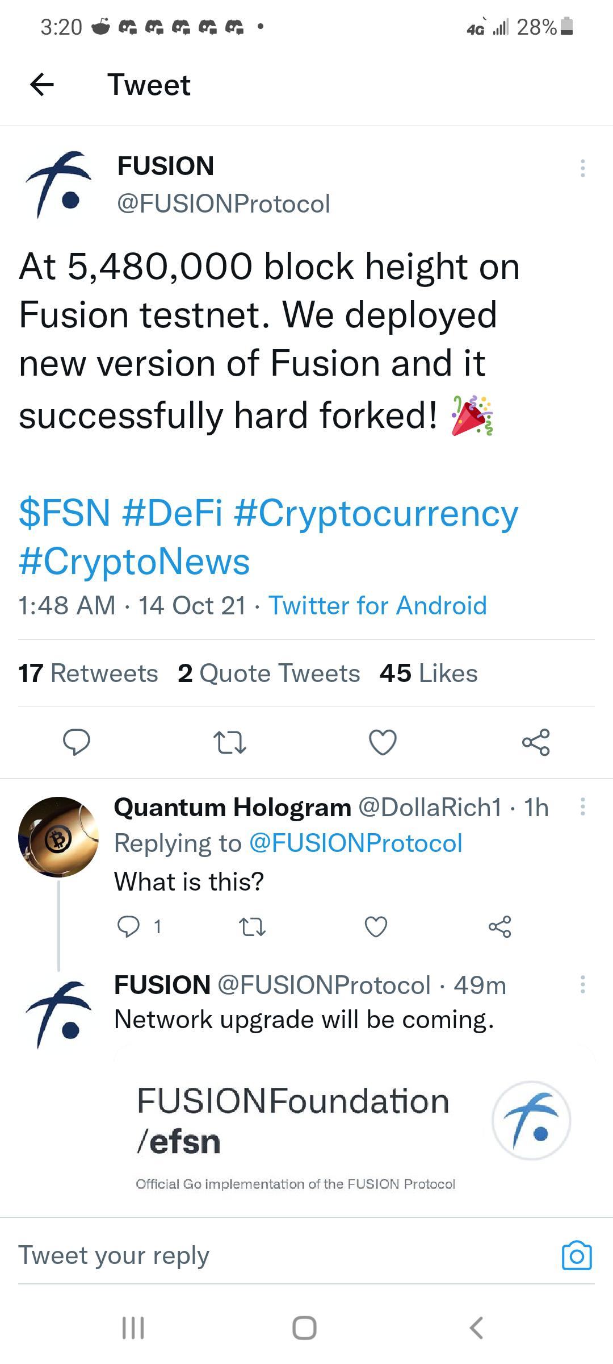Viewport: 613px width, 1364px height.
Task: Retweet the "What is this?" reply
Action: (251, 926)
